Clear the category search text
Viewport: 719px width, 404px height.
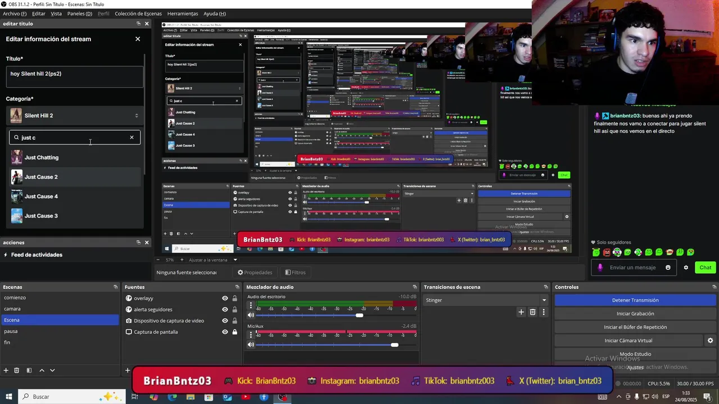tap(132, 137)
